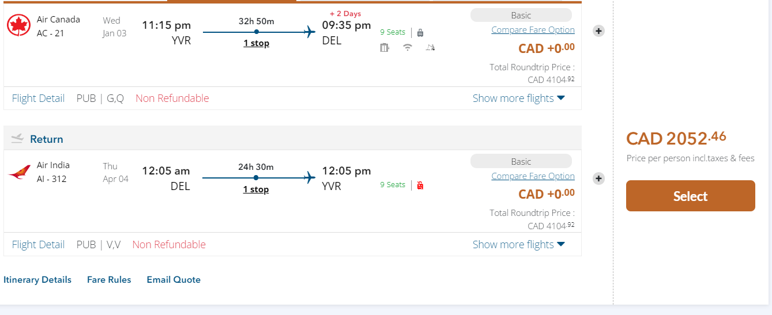Screen dimensions: 772x315
Task: Open Compare Fare Option for the Air Canada flight
Action: 533,30
